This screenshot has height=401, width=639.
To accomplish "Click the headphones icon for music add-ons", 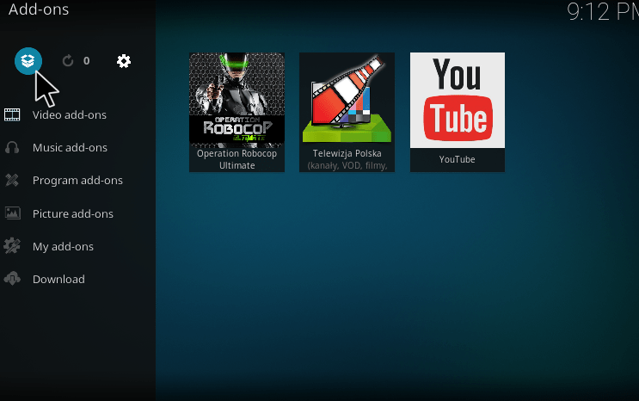I will 12,148.
